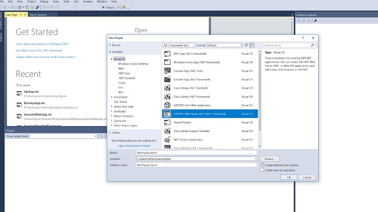Collapse the Installed node
This screenshot has height=212, width=378.
pos(110,52)
